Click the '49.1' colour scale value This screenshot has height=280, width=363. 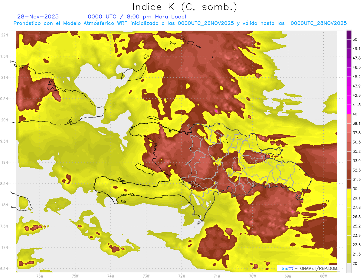(357, 49)
